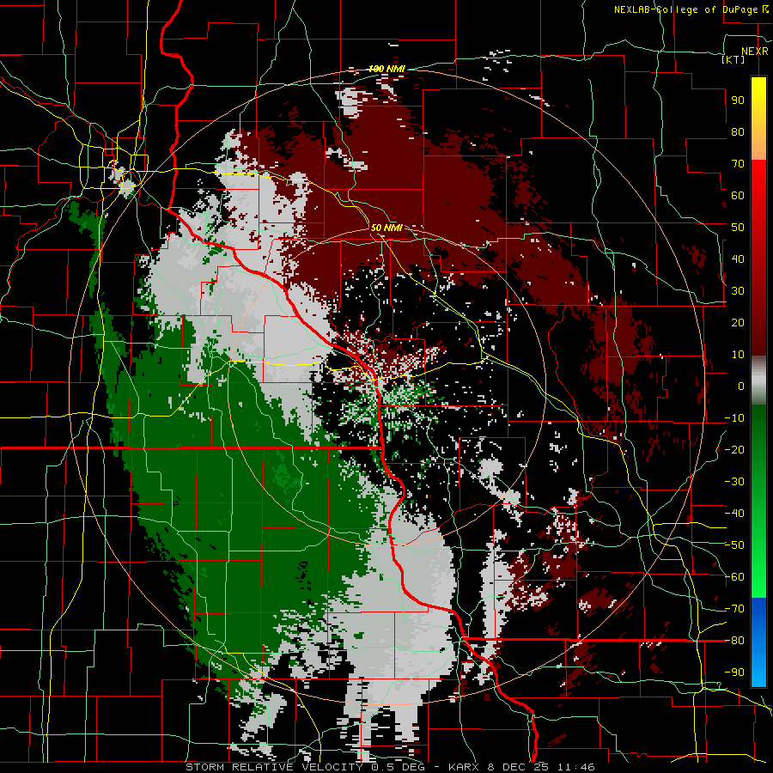
Task: Click the 50 NMI range ring label
Action: [386, 228]
